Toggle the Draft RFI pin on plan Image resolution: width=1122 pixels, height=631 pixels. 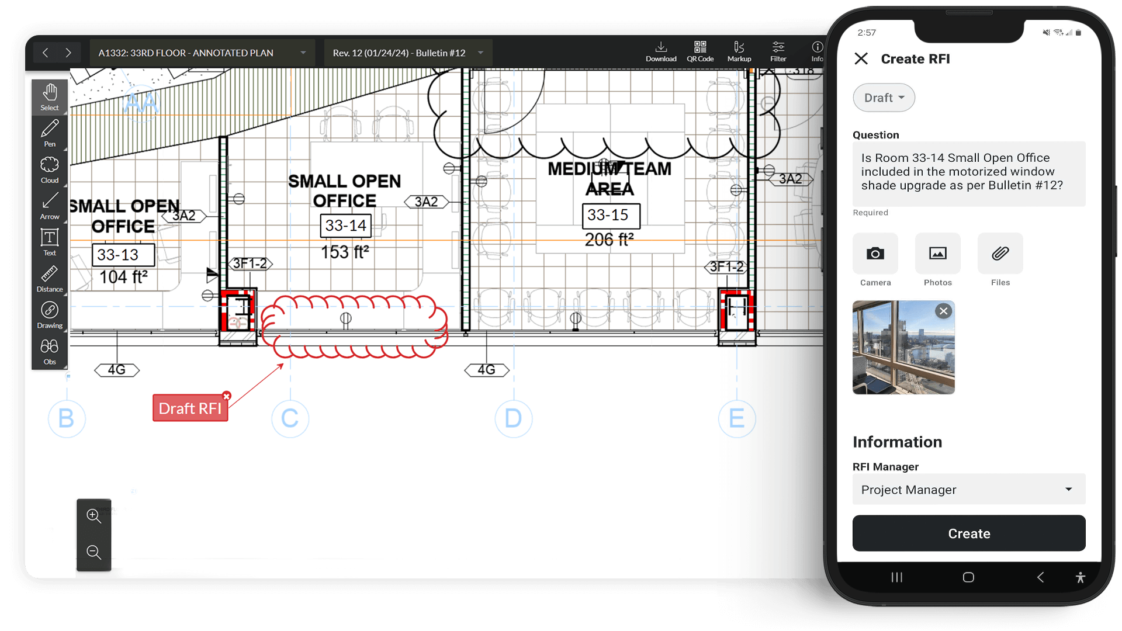coord(189,408)
